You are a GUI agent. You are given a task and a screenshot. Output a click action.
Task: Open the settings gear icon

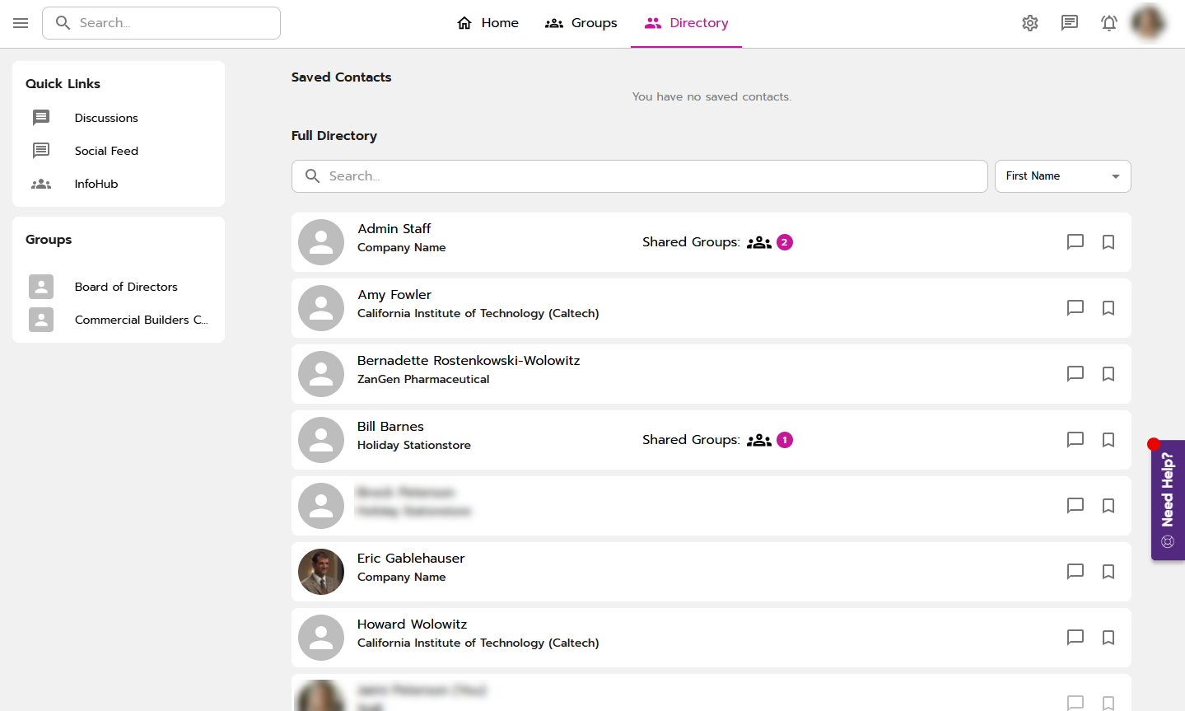(1030, 23)
